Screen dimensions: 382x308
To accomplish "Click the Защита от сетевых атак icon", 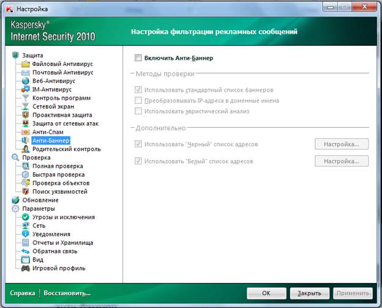I will tap(25, 123).
